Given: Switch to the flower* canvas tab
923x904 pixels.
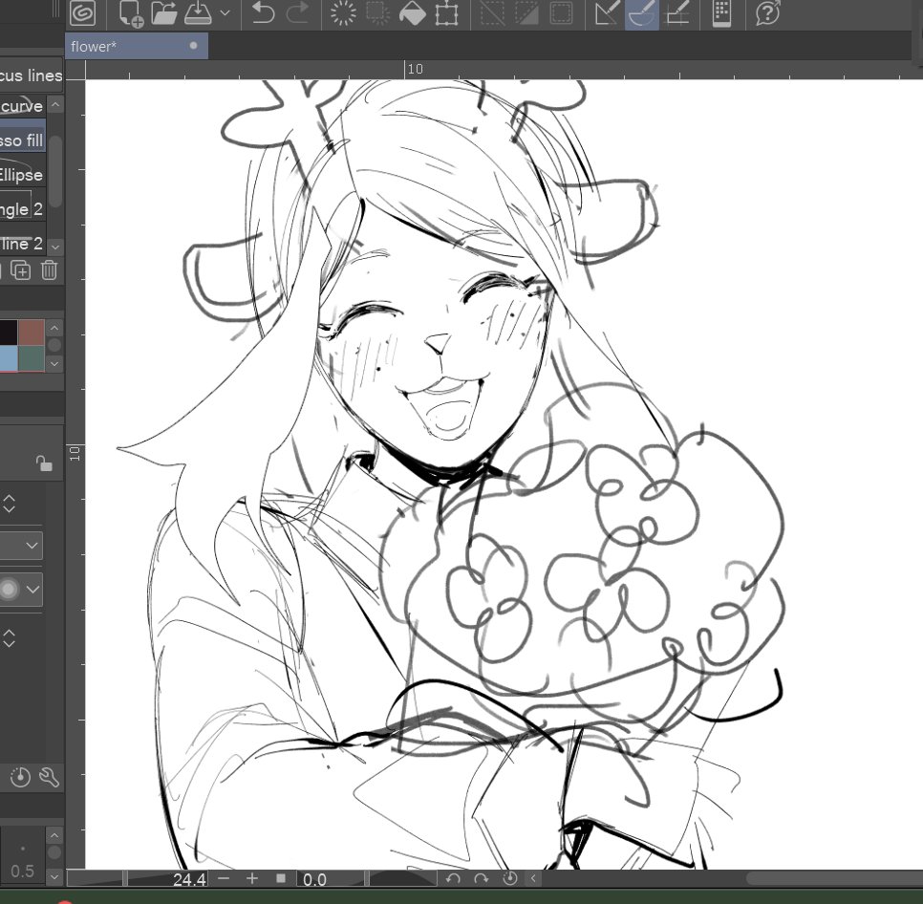Looking at the screenshot, I should point(136,46).
